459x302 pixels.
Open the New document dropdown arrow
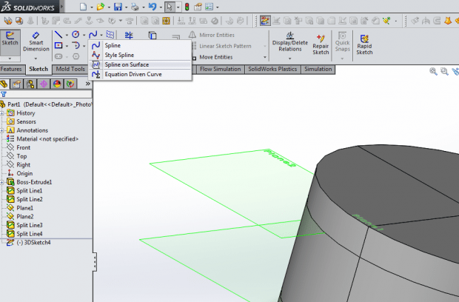[x=91, y=7]
